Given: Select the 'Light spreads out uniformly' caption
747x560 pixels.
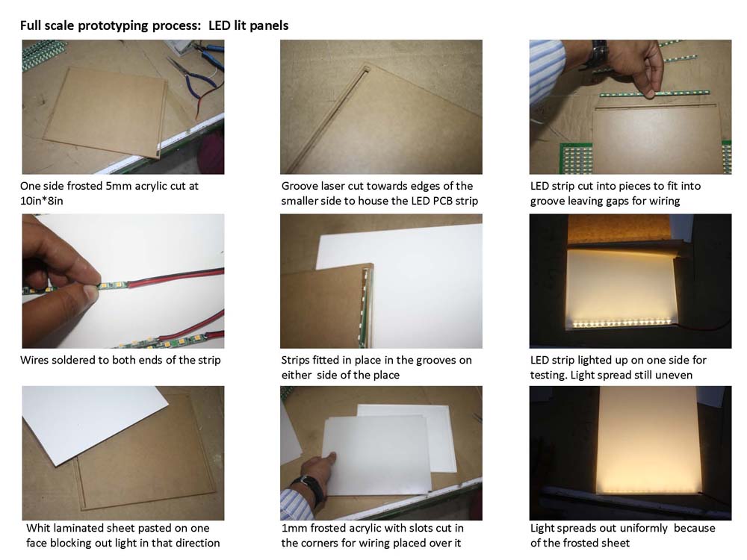Looking at the screenshot, I should click(x=623, y=535).
